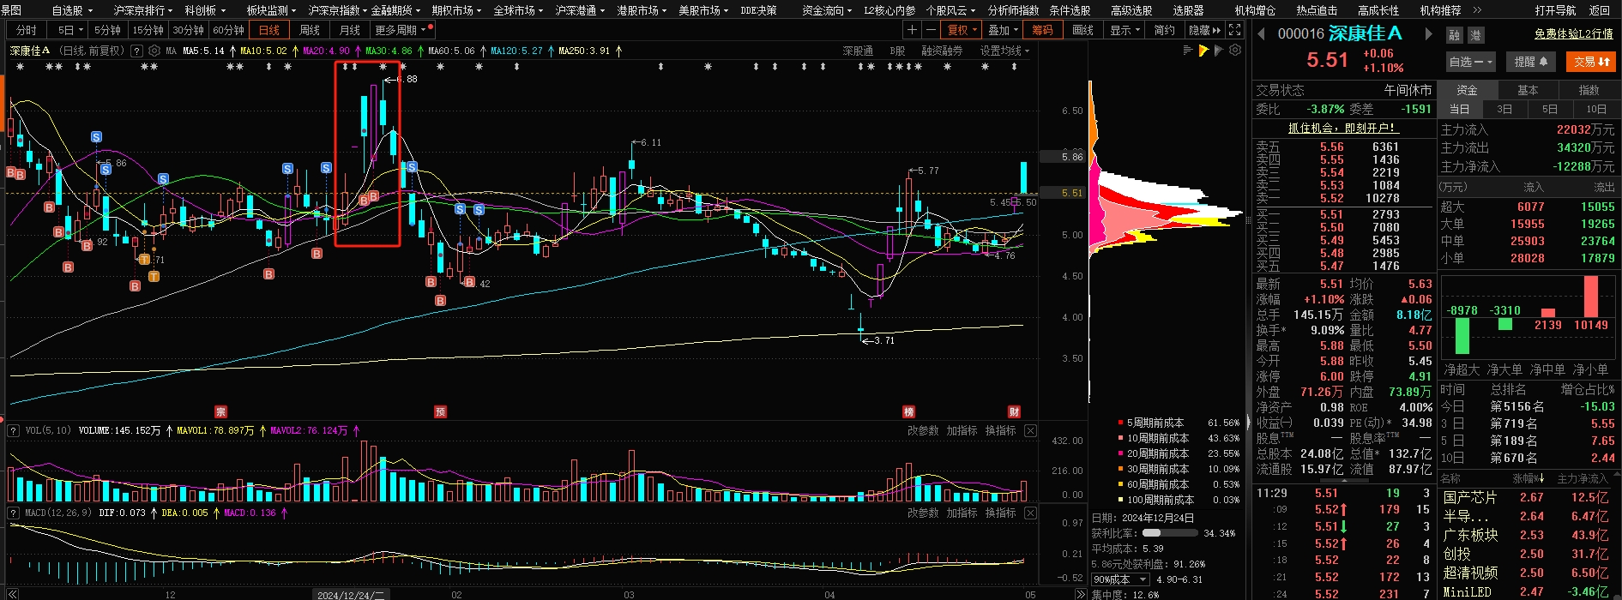This screenshot has height=600, width=1622.
Task: Open the 90%成本 cost combo box
Action: (1119, 579)
